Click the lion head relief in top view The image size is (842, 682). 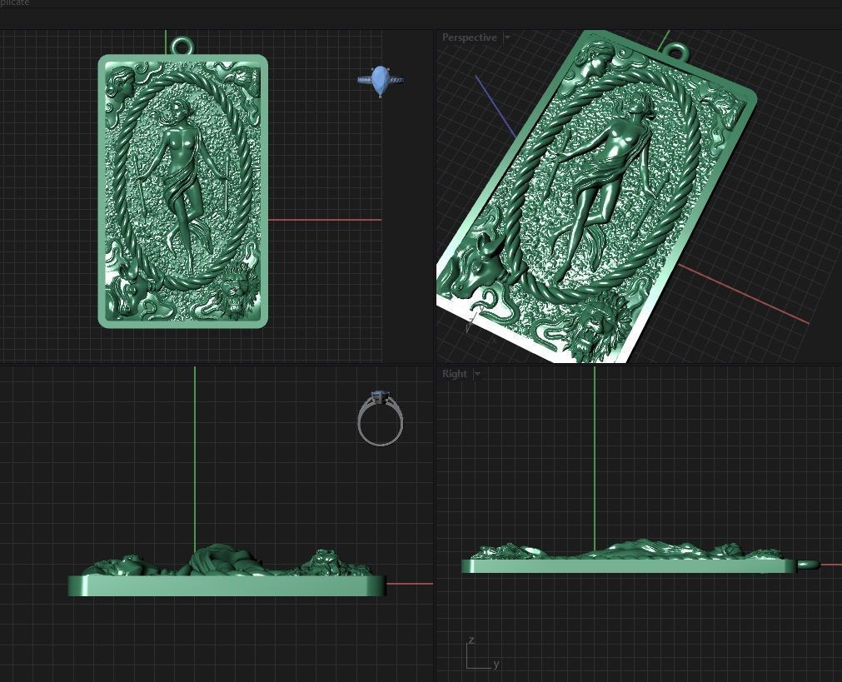click(x=237, y=294)
